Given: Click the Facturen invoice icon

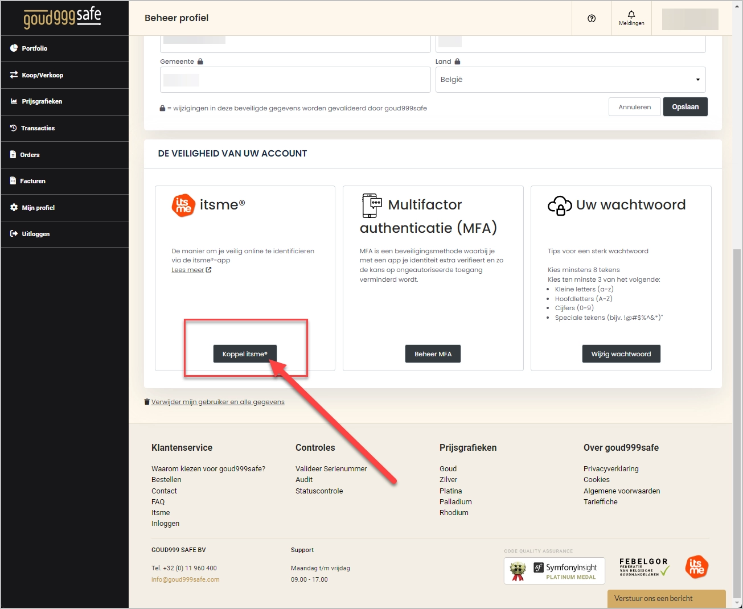Looking at the screenshot, I should click(13, 180).
